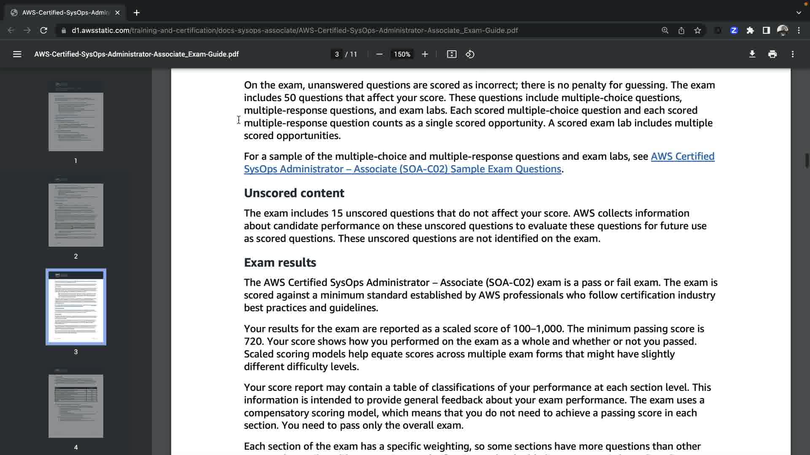Rotate the document counterclockwise

click(470, 54)
